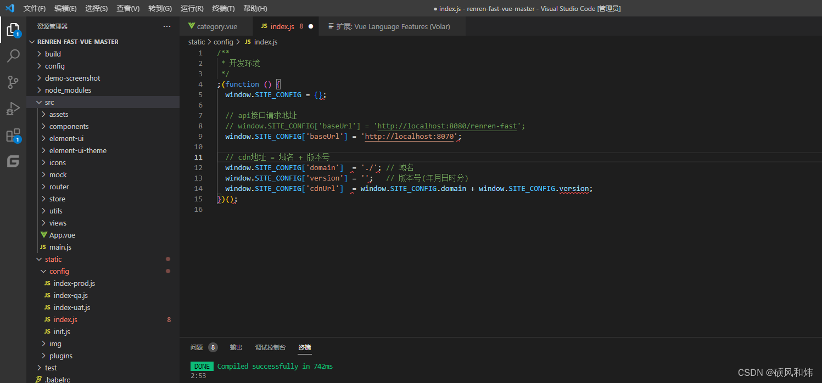Click the Vue file icon beside App.vue
This screenshot has height=383, width=822.
pyautogui.click(x=44, y=235)
